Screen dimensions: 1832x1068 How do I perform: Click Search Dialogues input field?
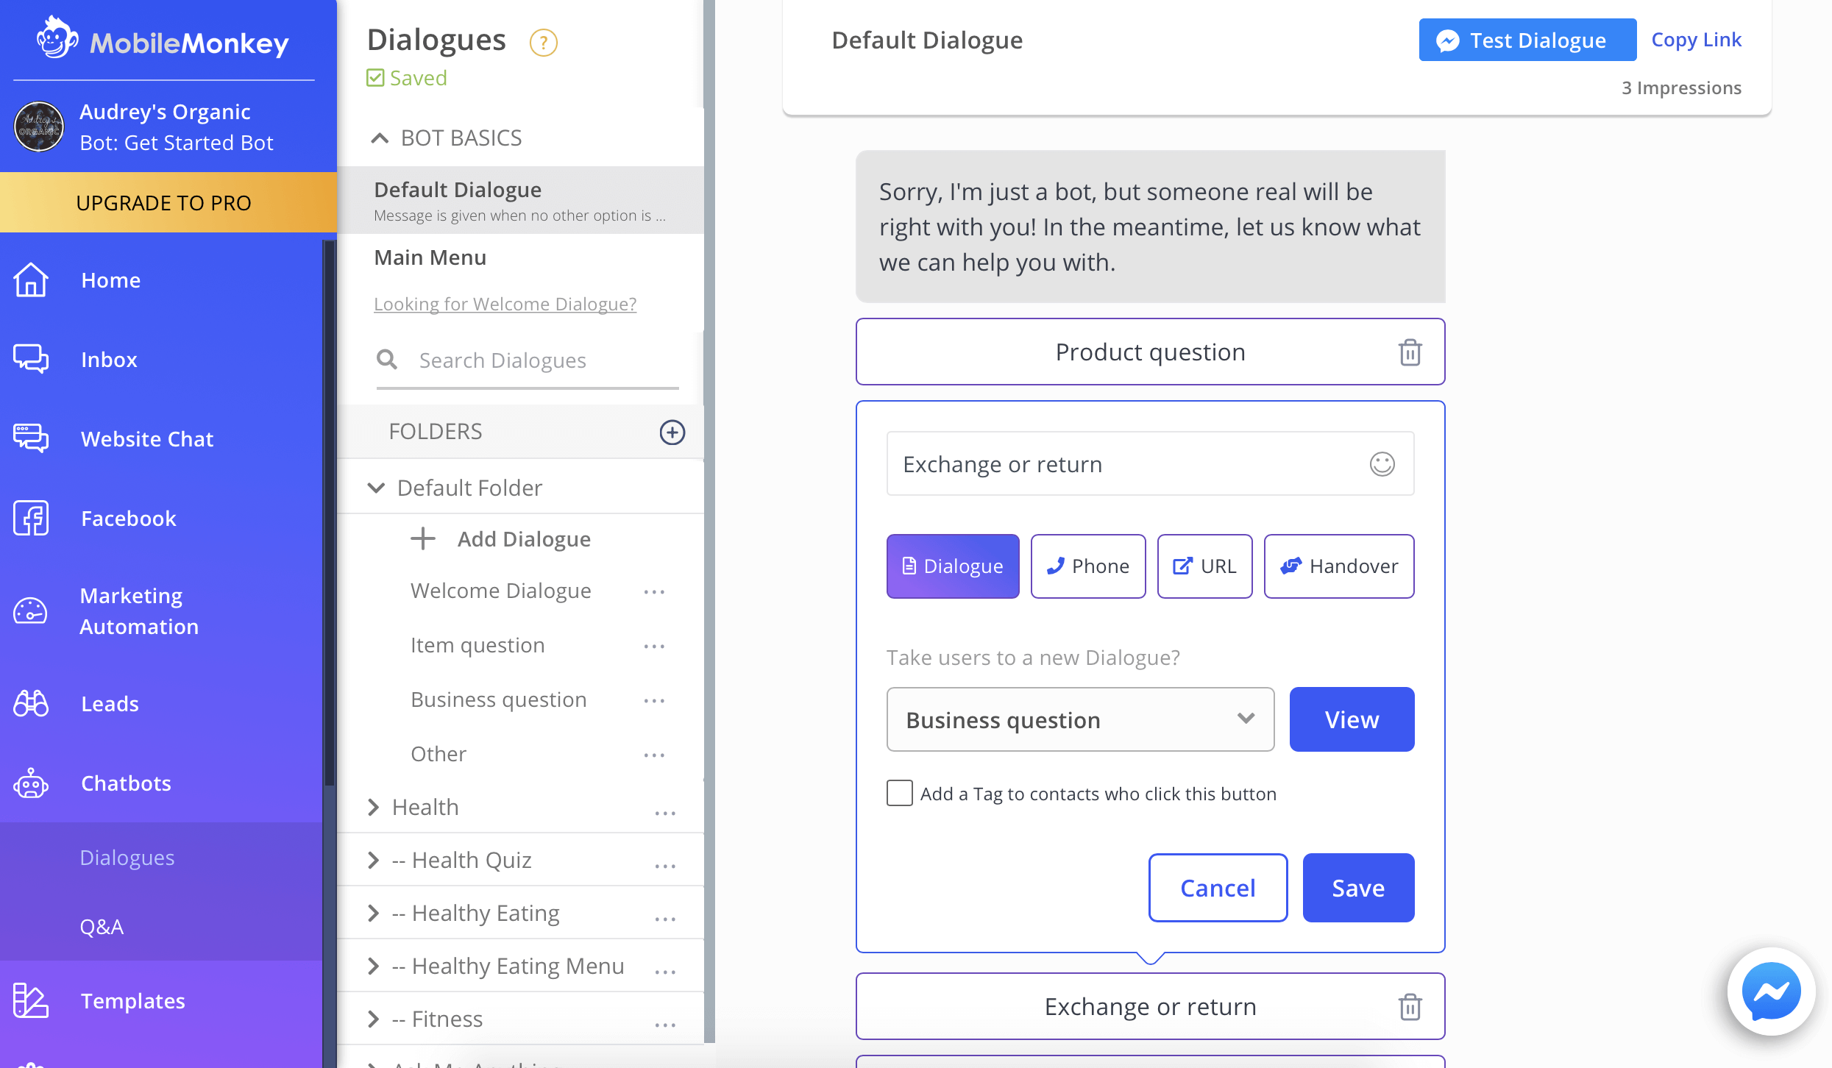click(526, 360)
